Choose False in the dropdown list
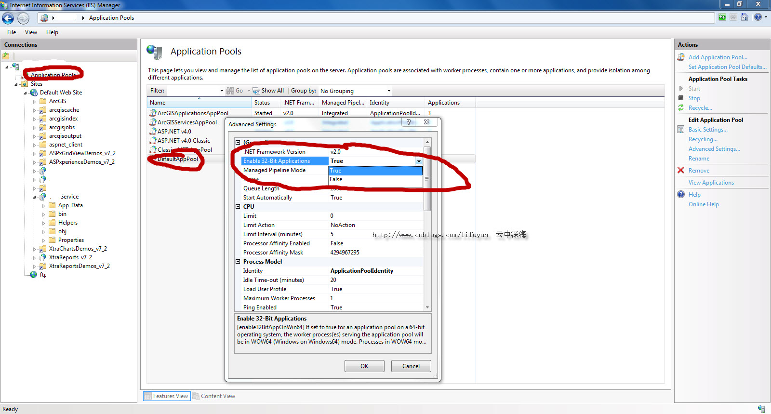This screenshot has width=771, height=414. coord(375,179)
